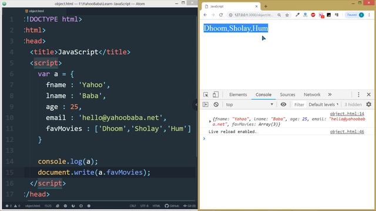Open console settings gear
The width and height of the screenshot is (376, 211).
(368, 104)
